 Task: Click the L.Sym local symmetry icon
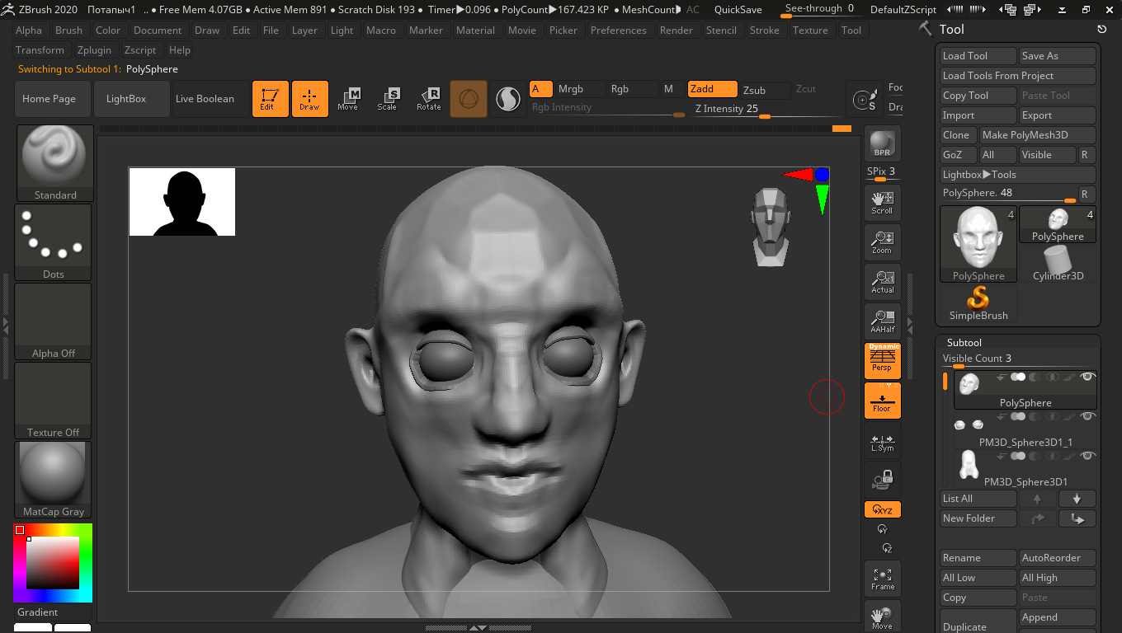coord(882,443)
